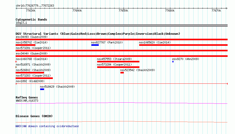Click the 77630k ruler tick label

[31, 11]
